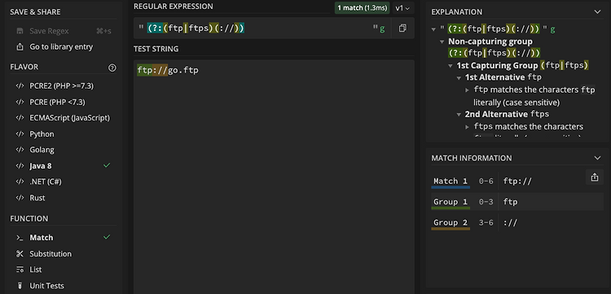Click the Go to library entry icon
Screen dimensions: 611x294
coord(20,46)
